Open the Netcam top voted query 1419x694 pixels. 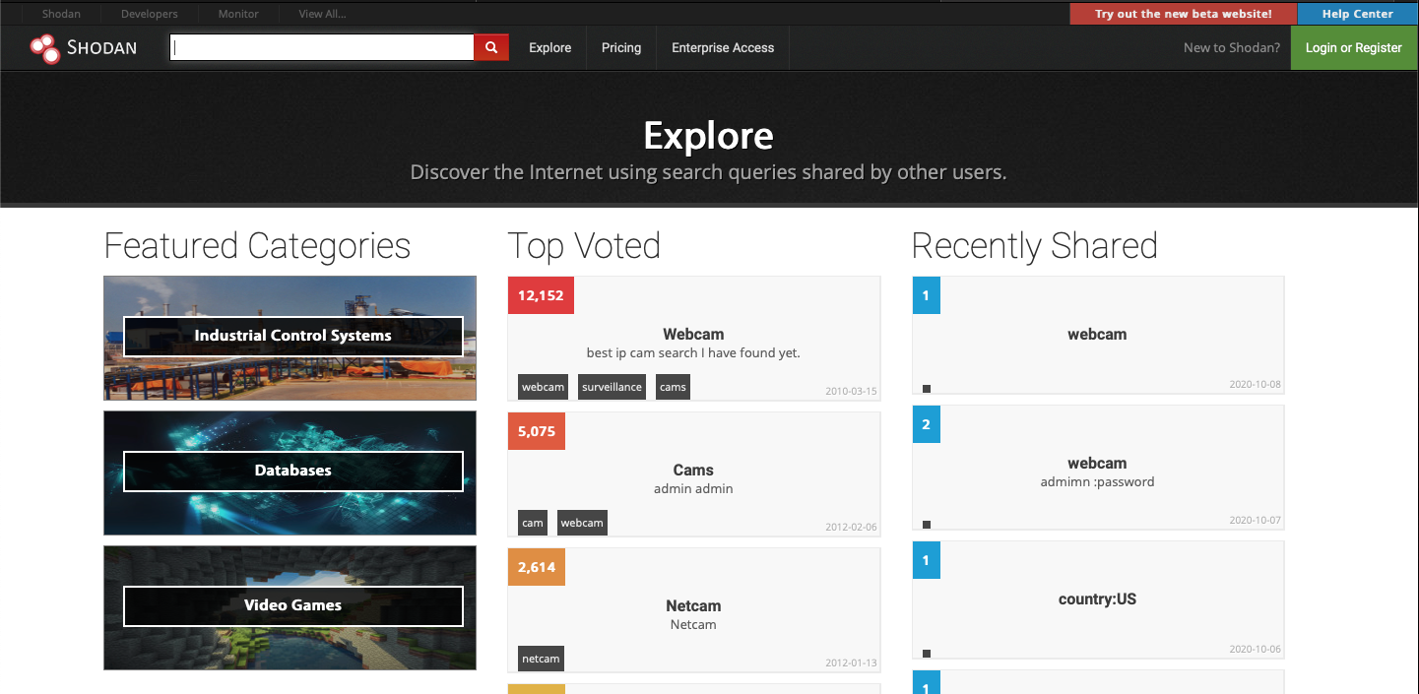693,606
